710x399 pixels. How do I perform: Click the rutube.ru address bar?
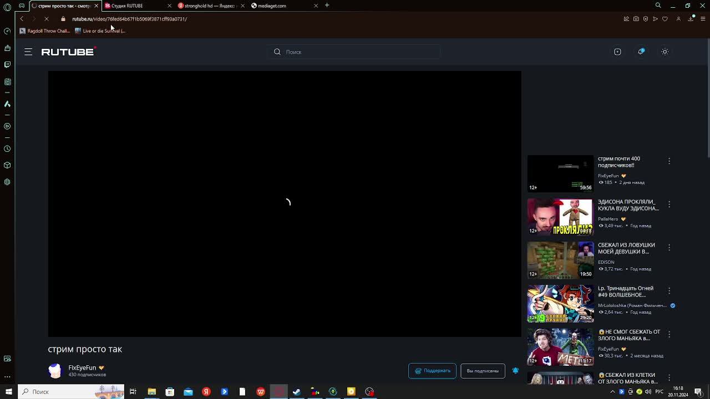click(129, 19)
